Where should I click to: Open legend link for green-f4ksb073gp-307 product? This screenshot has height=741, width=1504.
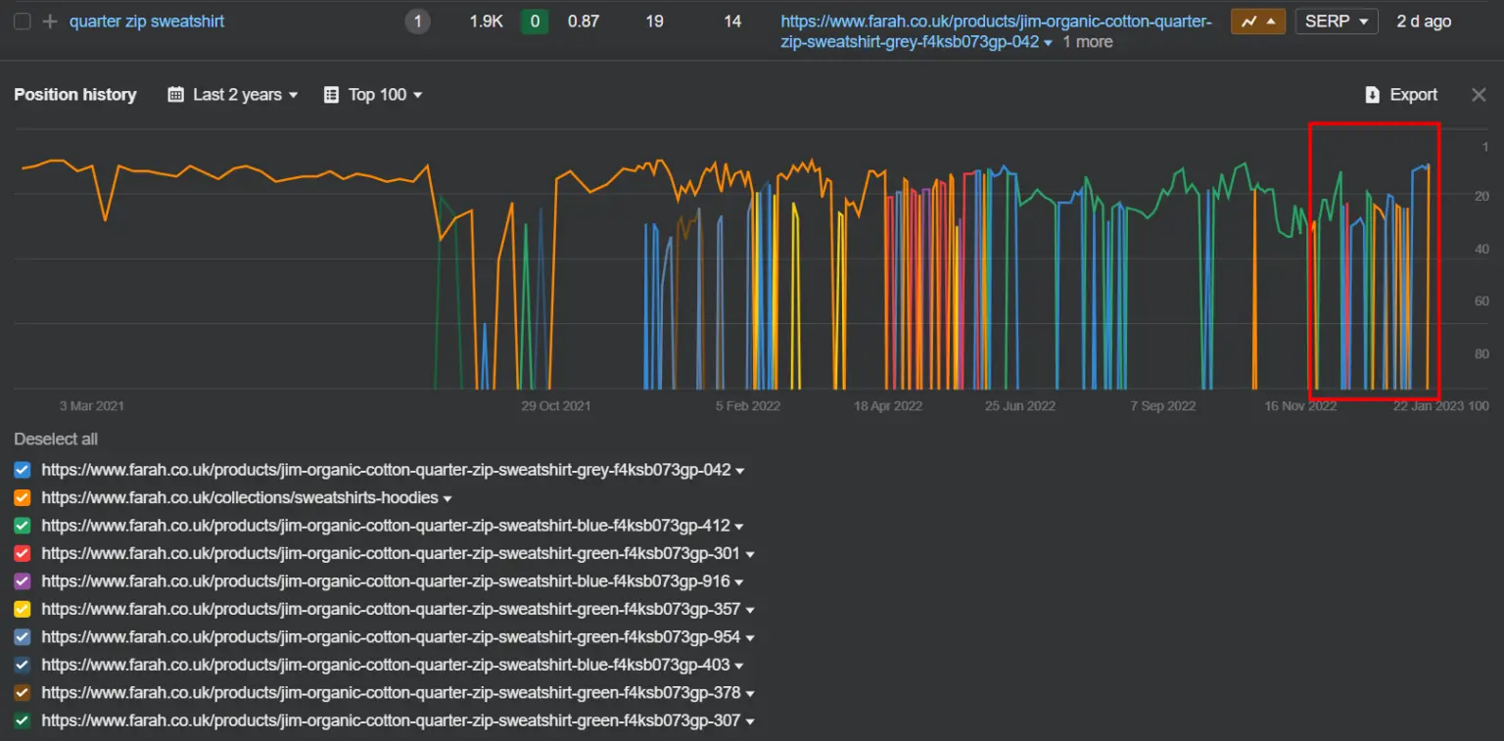point(391,720)
